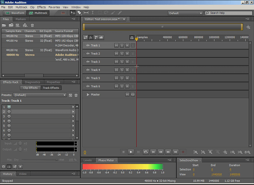Show the Inputs/Outputs track view
The image size is (254, 185).
(x=85, y=37)
